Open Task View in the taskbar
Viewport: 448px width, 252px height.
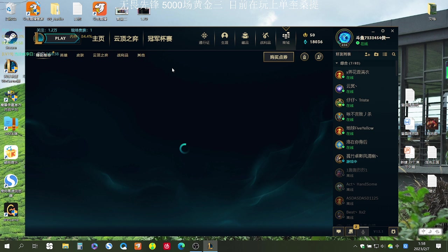[x=35, y=246]
